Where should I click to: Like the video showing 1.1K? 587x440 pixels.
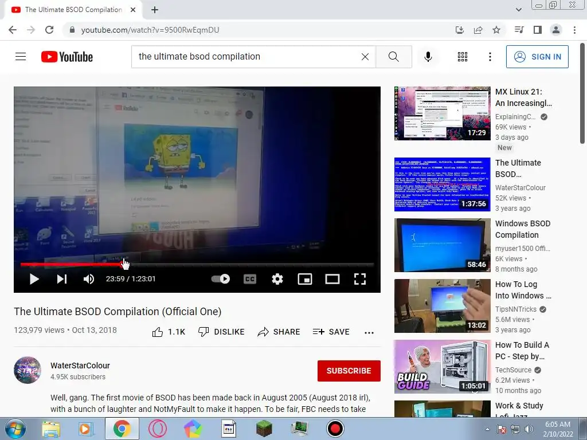coord(169,332)
